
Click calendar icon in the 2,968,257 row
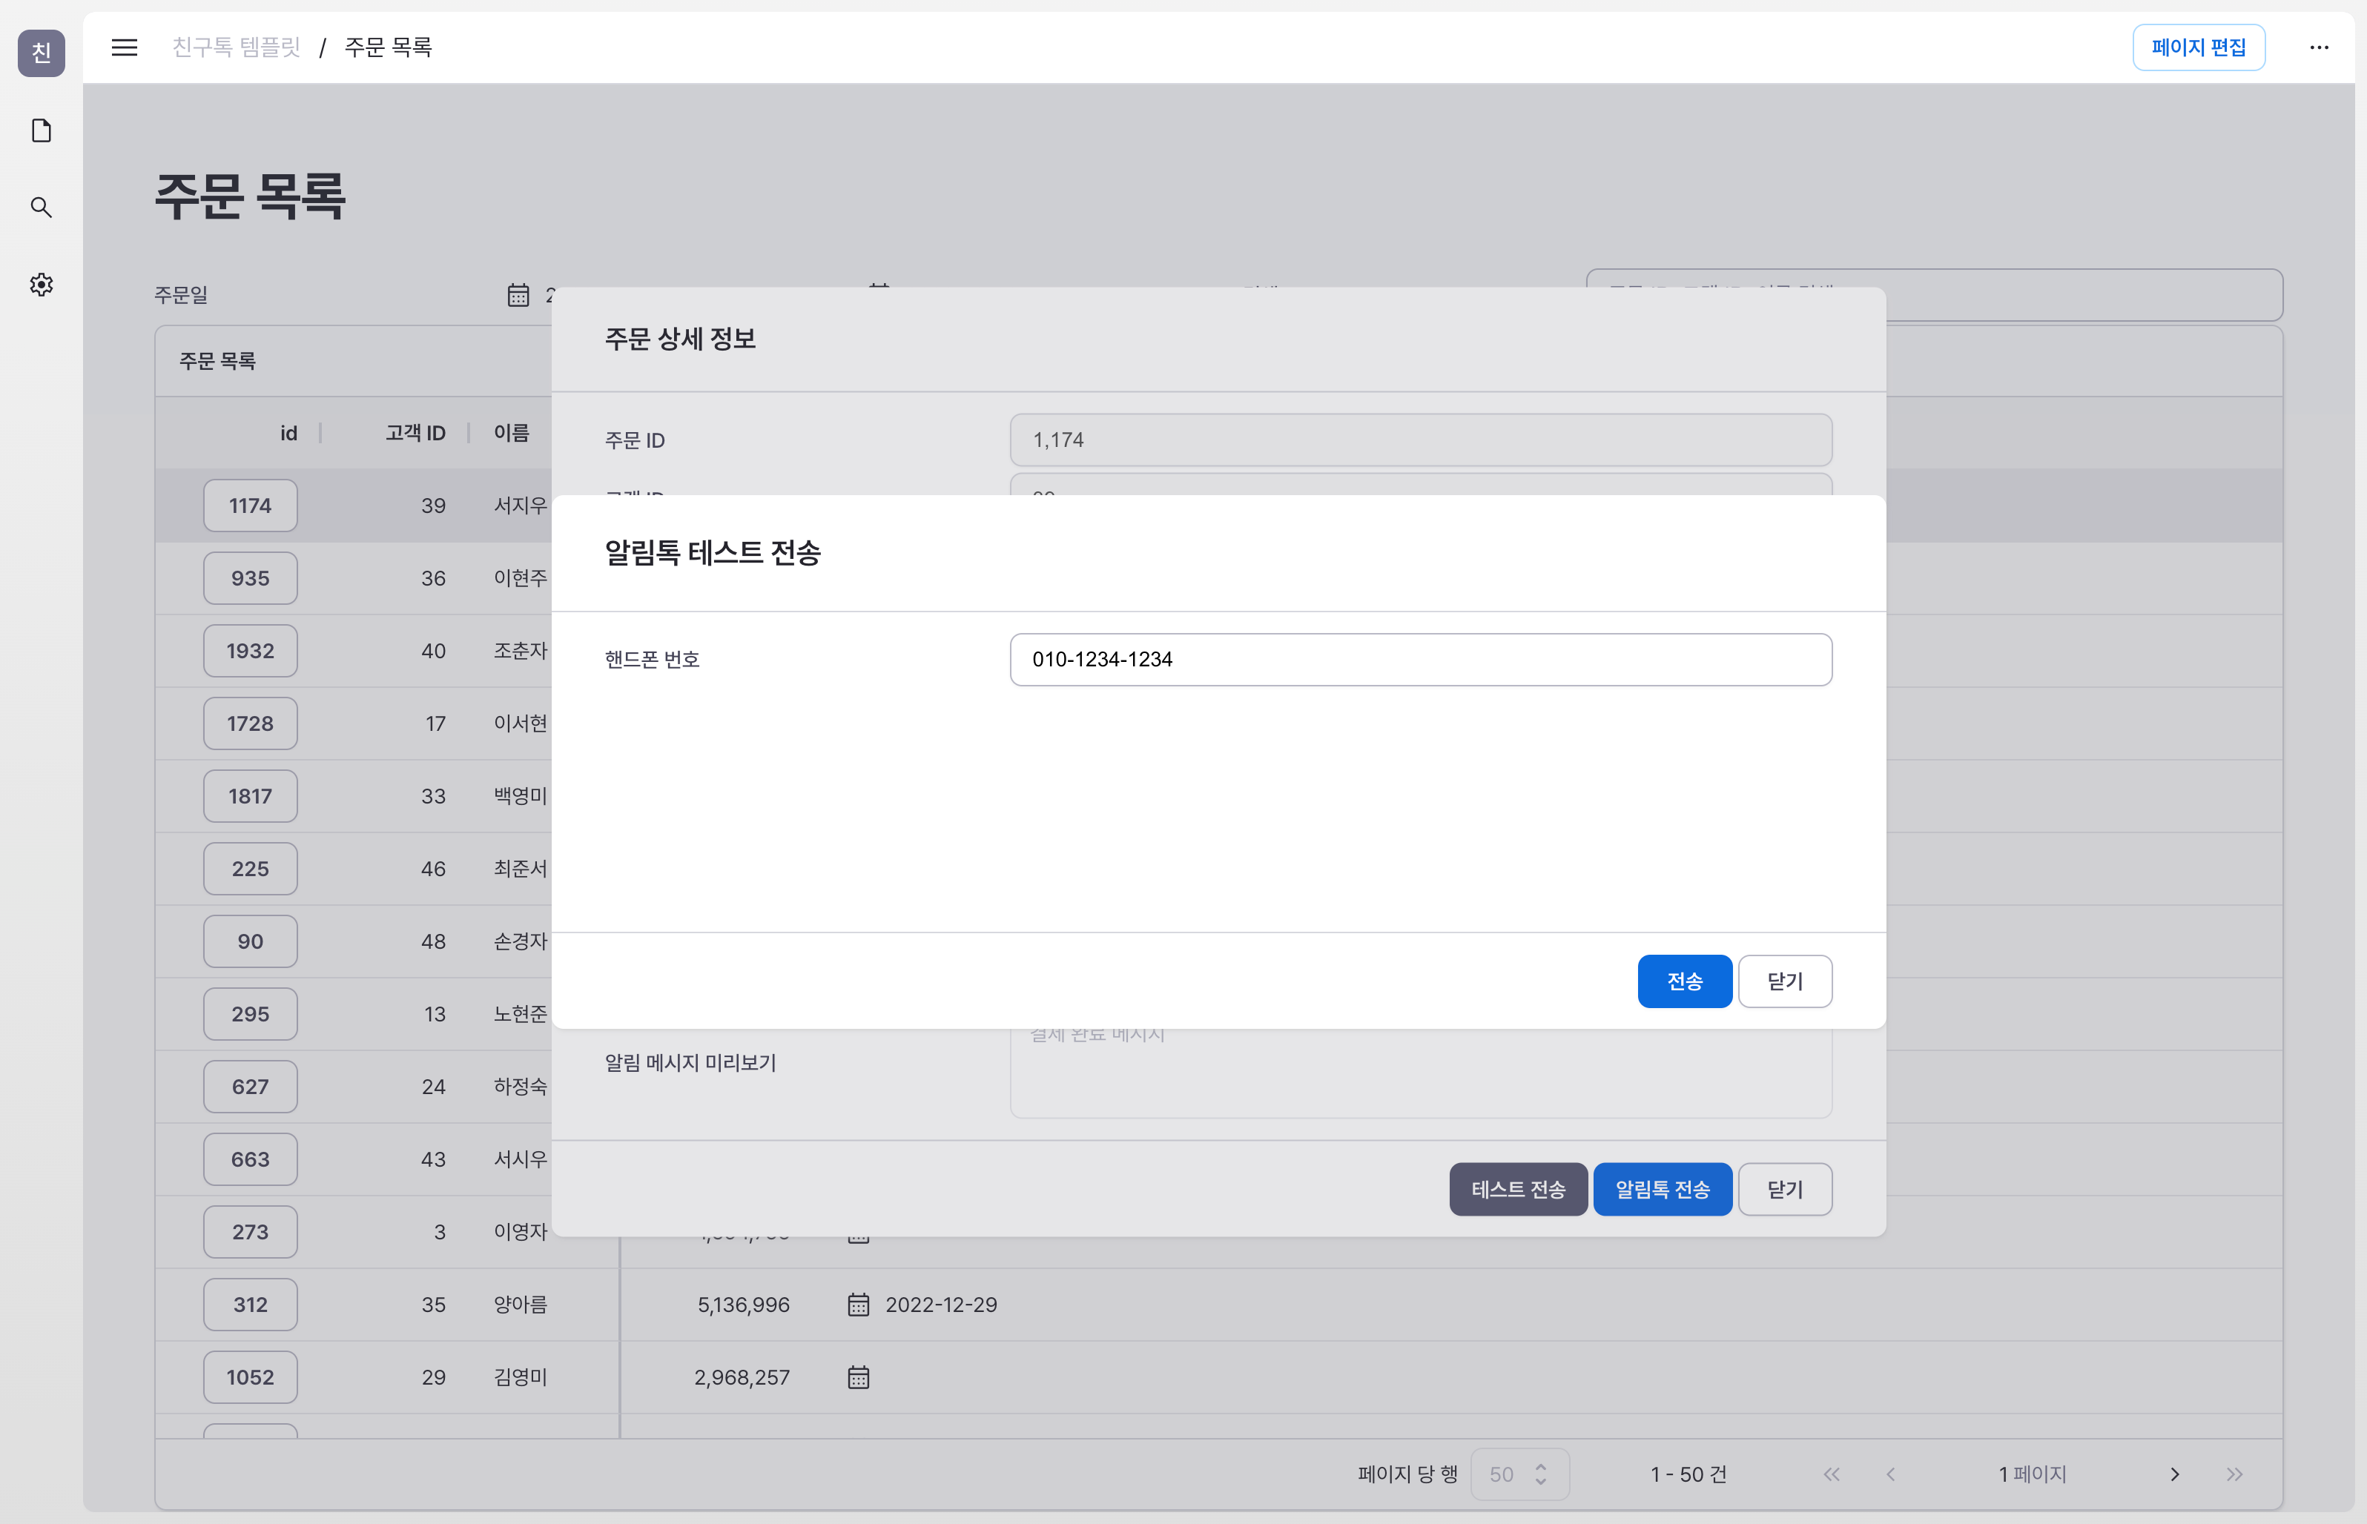[x=858, y=1377]
